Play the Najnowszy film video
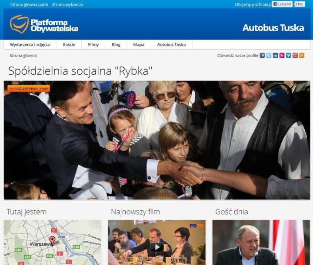 coord(156,247)
